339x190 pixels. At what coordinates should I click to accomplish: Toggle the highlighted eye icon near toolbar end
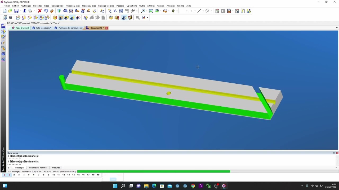[124, 18]
